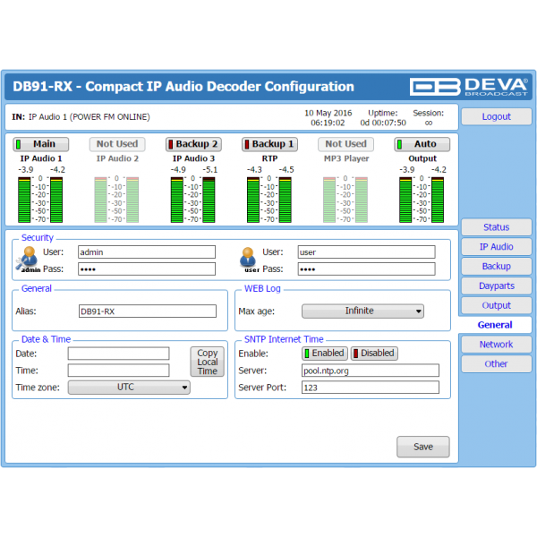Click the Server Port field 123
Screen dimensions: 537x537
(x=371, y=388)
